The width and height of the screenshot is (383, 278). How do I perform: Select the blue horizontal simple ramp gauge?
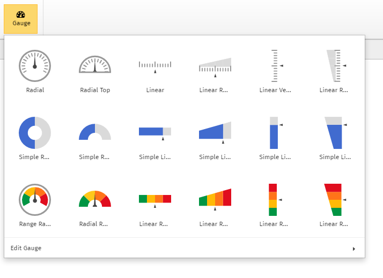click(x=215, y=132)
